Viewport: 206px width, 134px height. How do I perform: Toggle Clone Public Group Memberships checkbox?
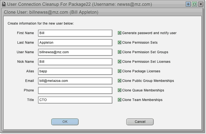click(x=119, y=81)
